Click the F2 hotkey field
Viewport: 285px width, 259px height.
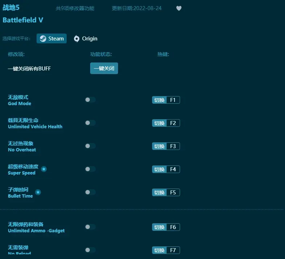pyautogui.click(x=173, y=123)
